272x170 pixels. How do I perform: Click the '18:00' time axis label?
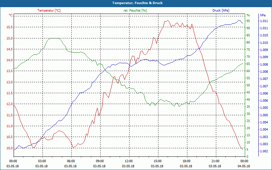click(186, 161)
